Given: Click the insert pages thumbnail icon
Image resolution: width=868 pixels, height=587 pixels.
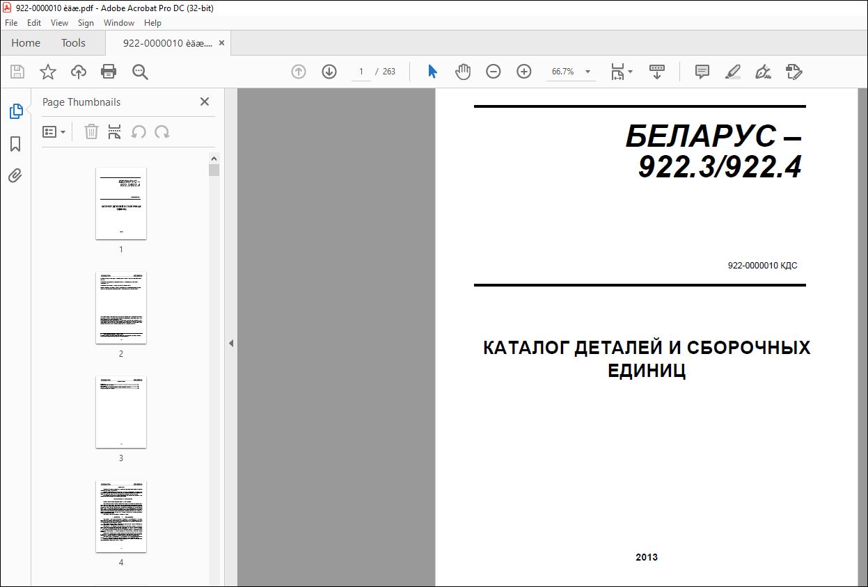Looking at the screenshot, I should [115, 132].
